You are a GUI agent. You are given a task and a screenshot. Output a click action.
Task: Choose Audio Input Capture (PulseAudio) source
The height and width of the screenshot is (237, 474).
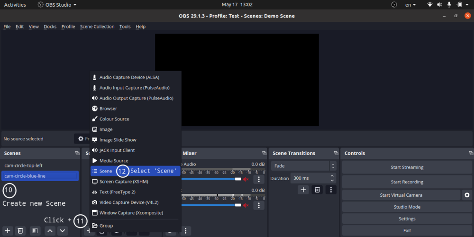136,88
